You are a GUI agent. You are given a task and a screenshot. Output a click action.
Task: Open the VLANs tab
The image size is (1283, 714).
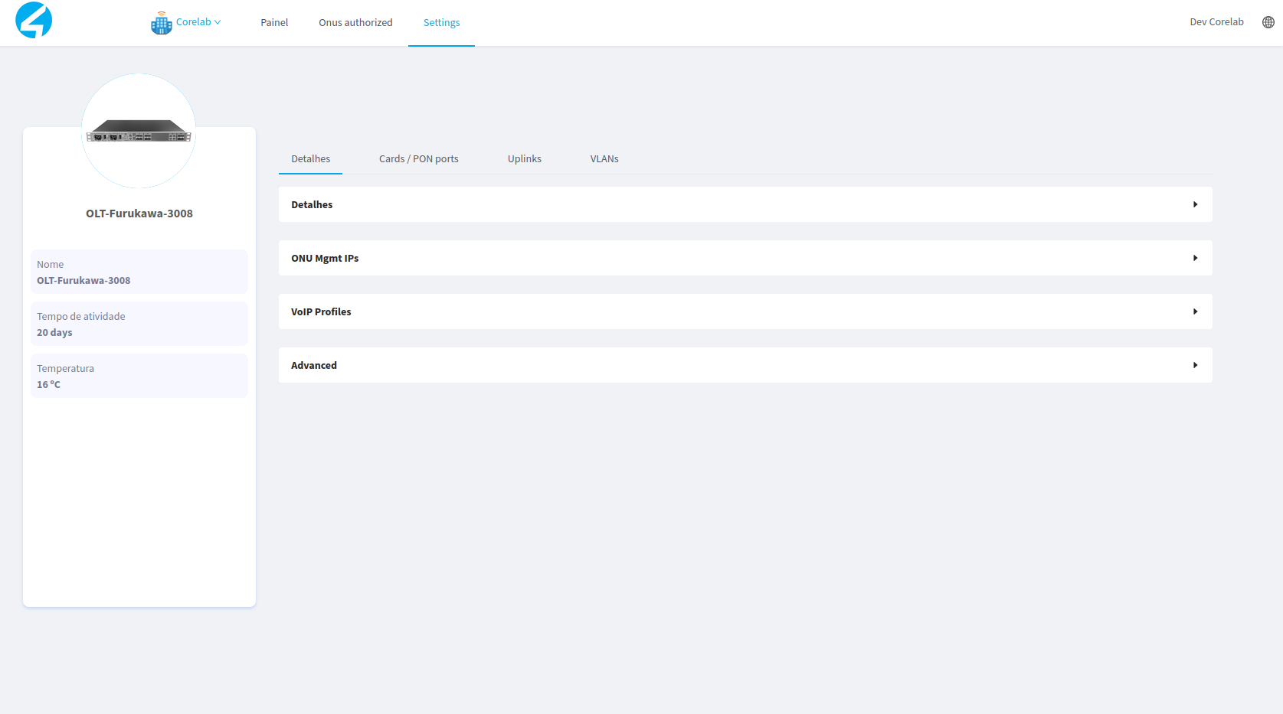(x=604, y=159)
